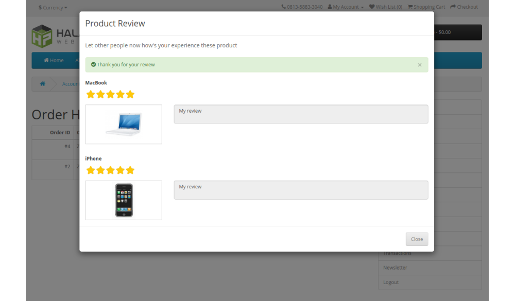The image size is (515, 301).
Task: Select Home in the navigation bar
Action: (x=54, y=60)
